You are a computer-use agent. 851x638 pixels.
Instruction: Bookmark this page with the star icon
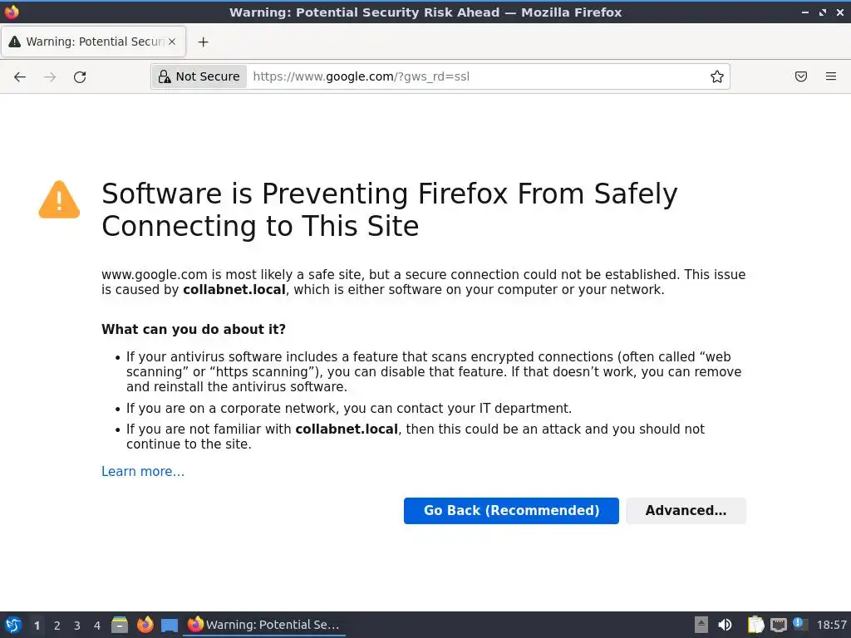coord(717,76)
